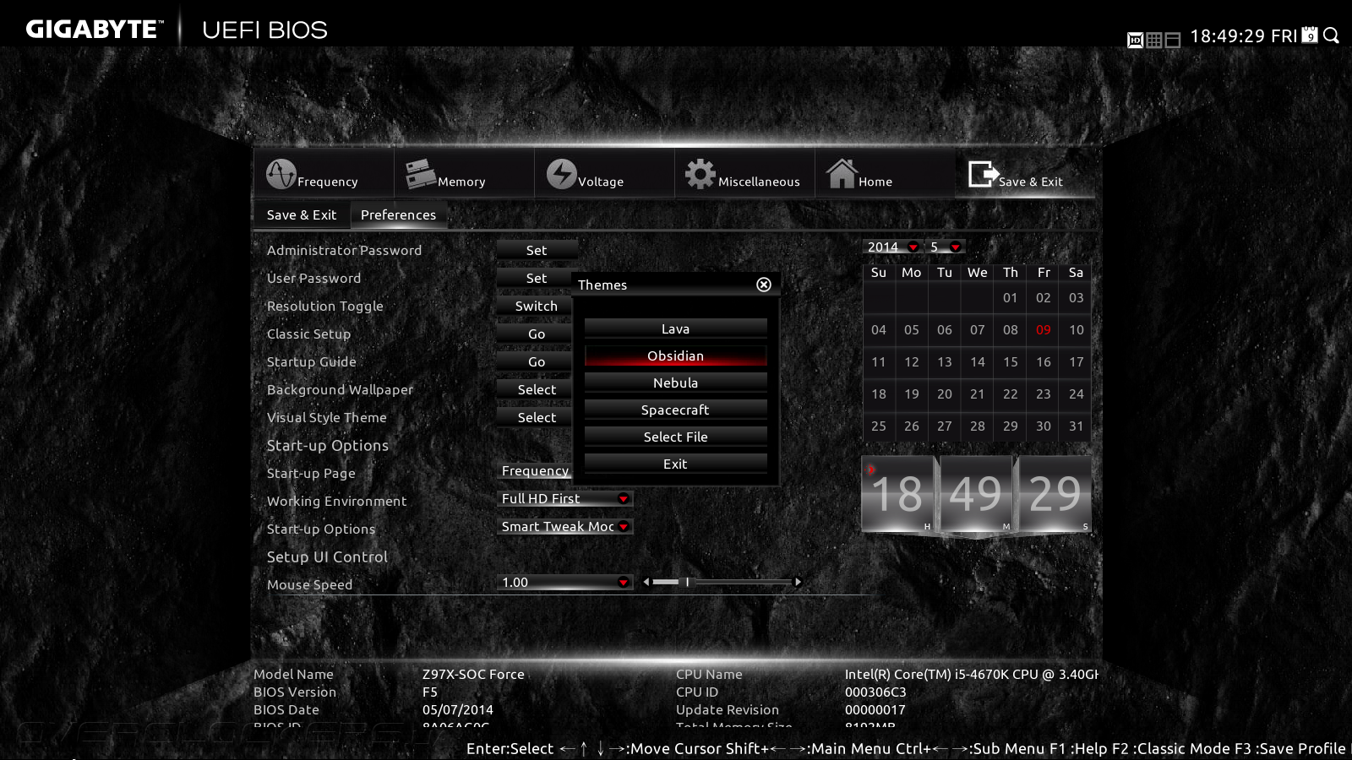Click Exit in the Themes popup
The height and width of the screenshot is (760, 1352).
(x=675, y=464)
